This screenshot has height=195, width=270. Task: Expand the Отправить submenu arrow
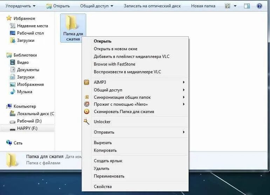(x=184, y=132)
